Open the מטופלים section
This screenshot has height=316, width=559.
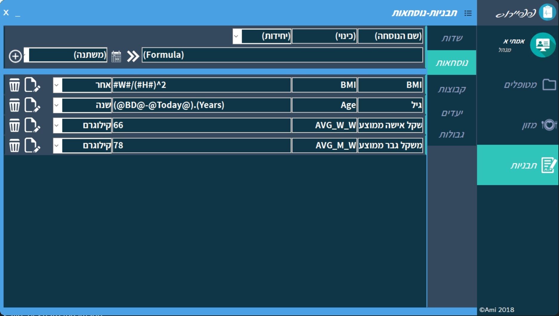[518, 85]
